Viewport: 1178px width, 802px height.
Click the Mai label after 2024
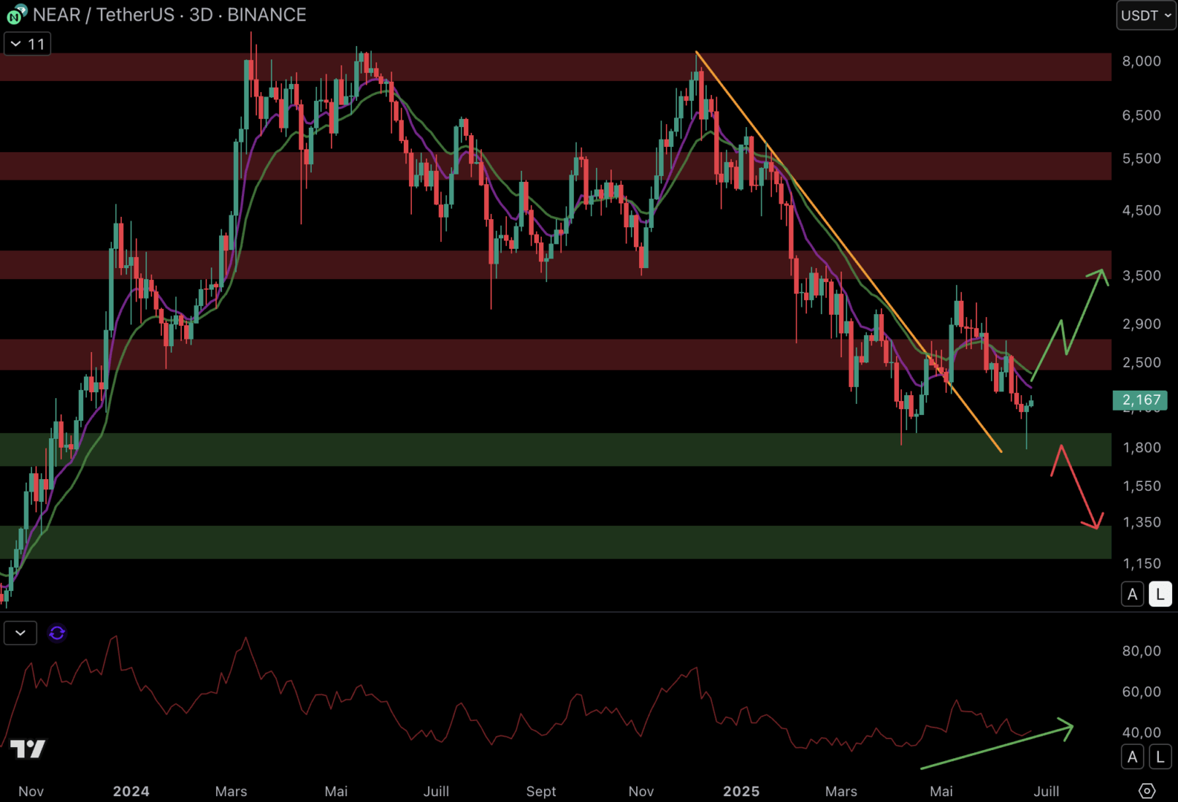pos(336,791)
